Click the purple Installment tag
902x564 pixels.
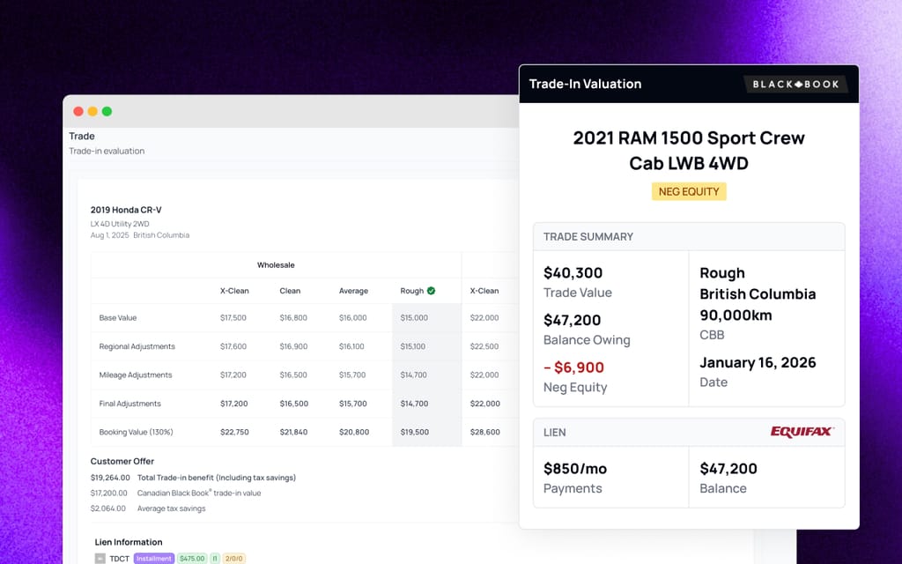tap(154, 558)
